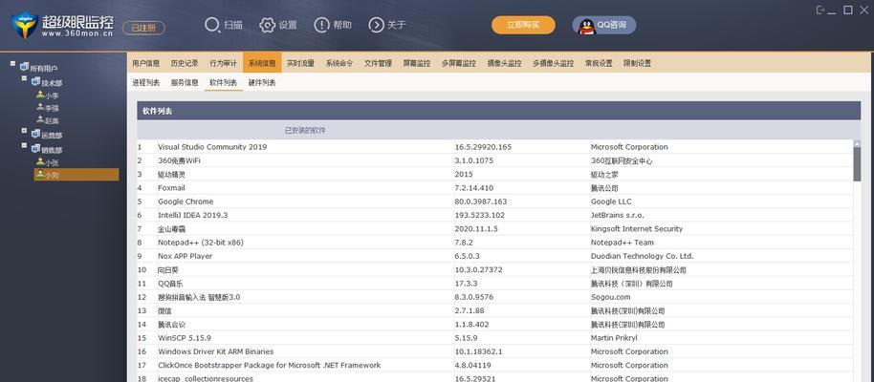Open the 系统信息 tab
Image resolution: width=874 pixels, height=382 pixels.
point(262,63)
